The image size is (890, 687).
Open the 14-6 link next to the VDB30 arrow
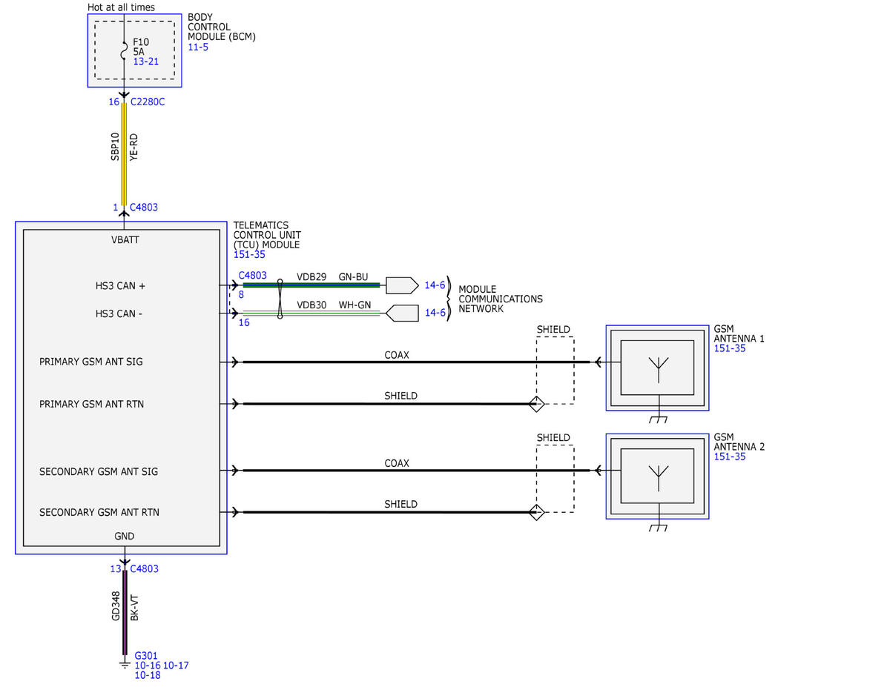pyautogui.click(x=435, y=313)
